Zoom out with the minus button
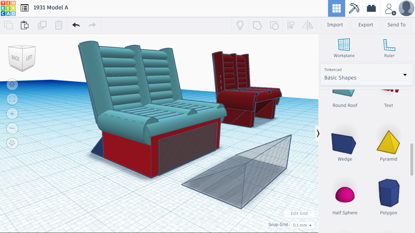 (x=12, y=128)
